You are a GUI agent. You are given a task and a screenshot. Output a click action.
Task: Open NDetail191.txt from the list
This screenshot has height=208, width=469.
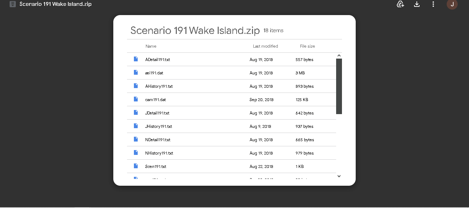point(158,140)
